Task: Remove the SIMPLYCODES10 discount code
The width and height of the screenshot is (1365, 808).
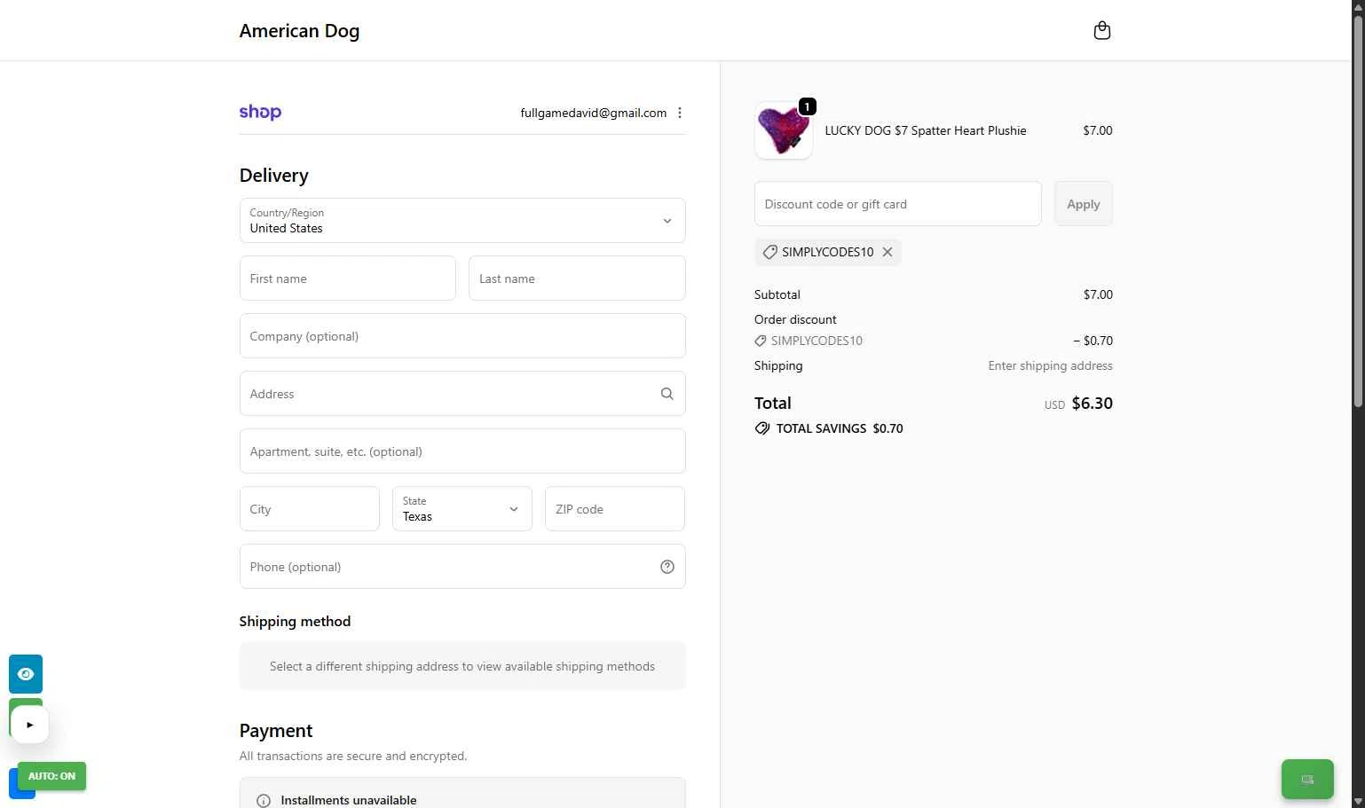Action: tap(887, 252)
